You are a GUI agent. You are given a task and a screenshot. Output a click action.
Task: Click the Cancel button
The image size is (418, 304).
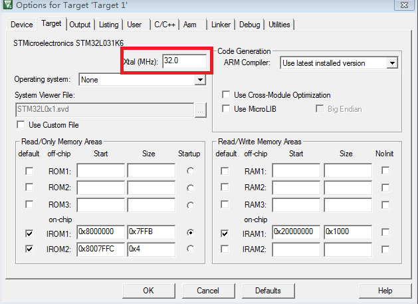[x=209, y=291]
